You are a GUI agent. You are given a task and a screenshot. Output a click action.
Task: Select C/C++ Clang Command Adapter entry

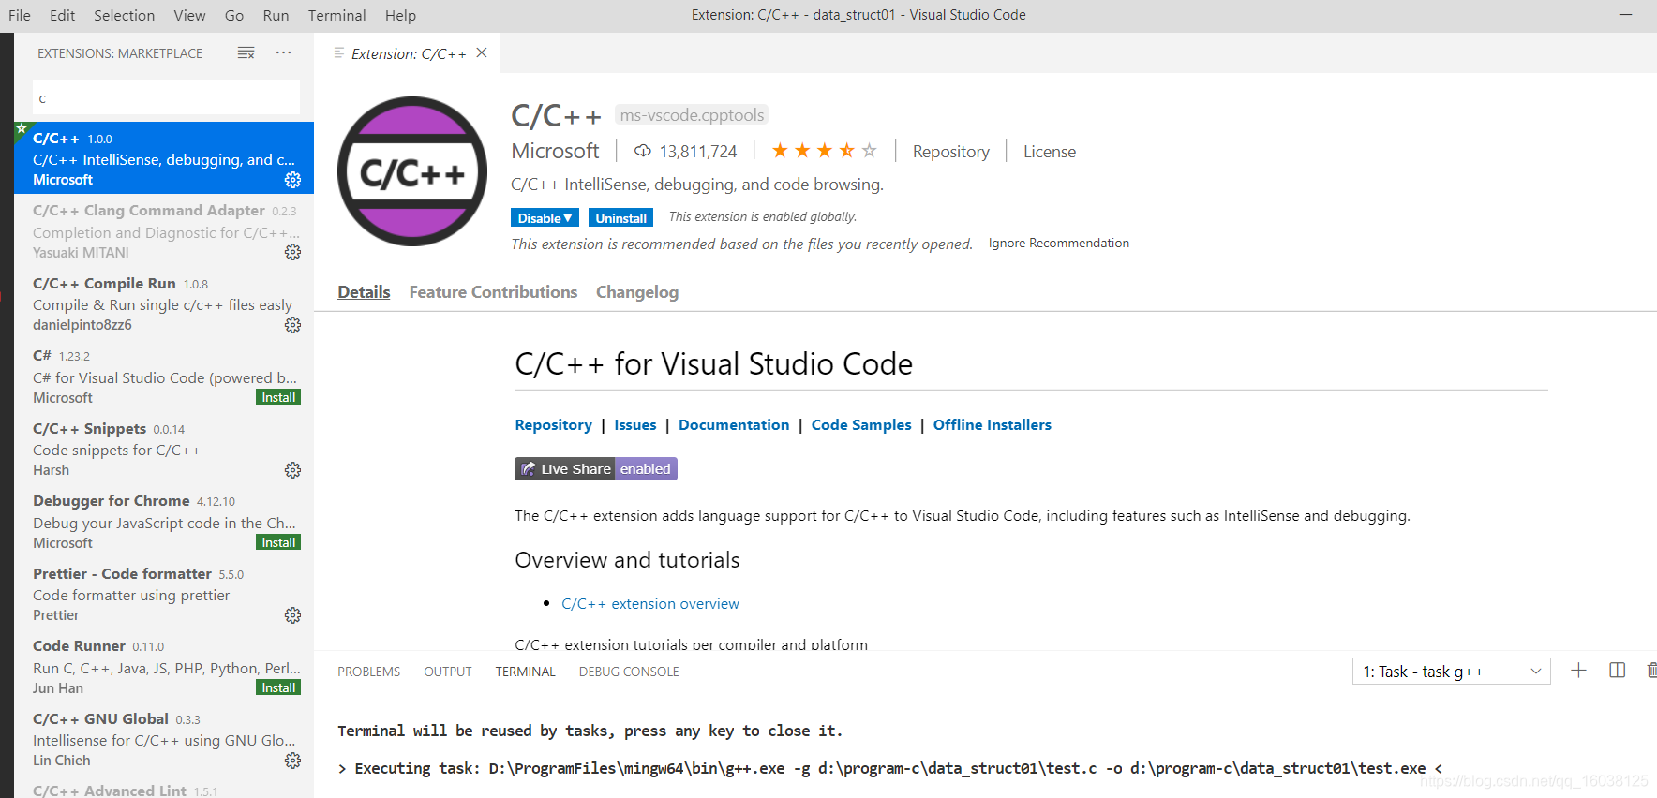click(x=164, y=230)
